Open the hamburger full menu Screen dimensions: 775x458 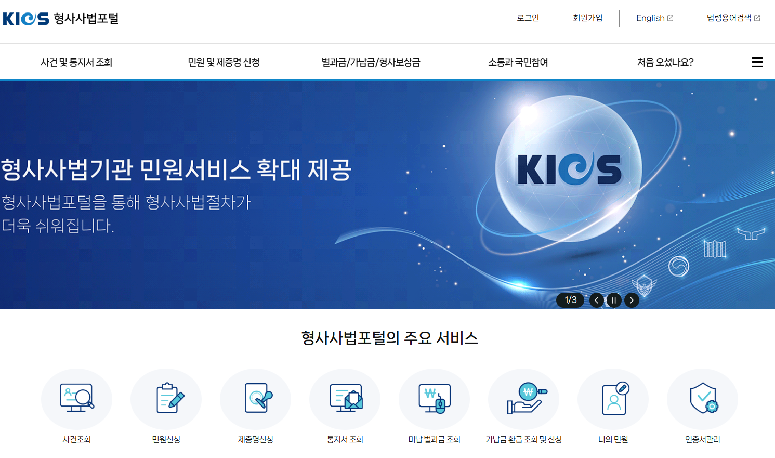pyautogui.click(x=757, y=62)
